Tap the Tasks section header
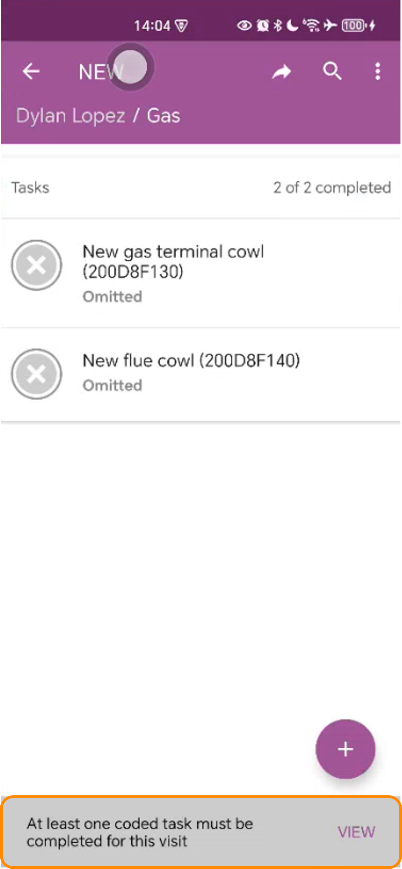The height and width of the screenshot is (869, 402). [x=30, y=188]
